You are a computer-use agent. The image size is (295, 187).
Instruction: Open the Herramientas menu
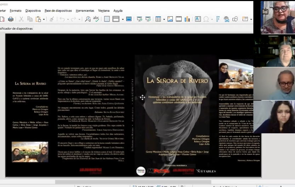85,11
